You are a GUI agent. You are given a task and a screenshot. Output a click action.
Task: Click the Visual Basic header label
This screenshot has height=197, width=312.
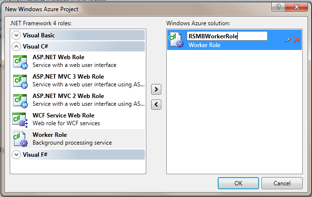coord(38,35)
